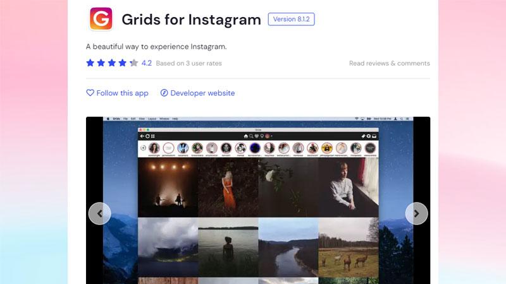506x284 pixels.
Task: Open the deer in field photo
Action: (348, 247)
